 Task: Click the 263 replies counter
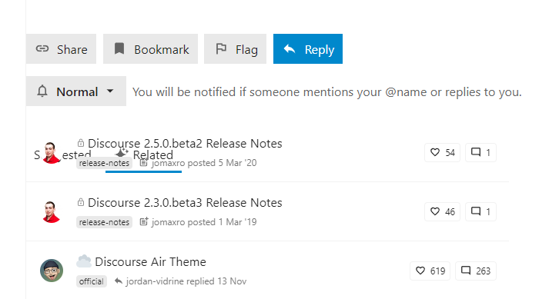476,271
